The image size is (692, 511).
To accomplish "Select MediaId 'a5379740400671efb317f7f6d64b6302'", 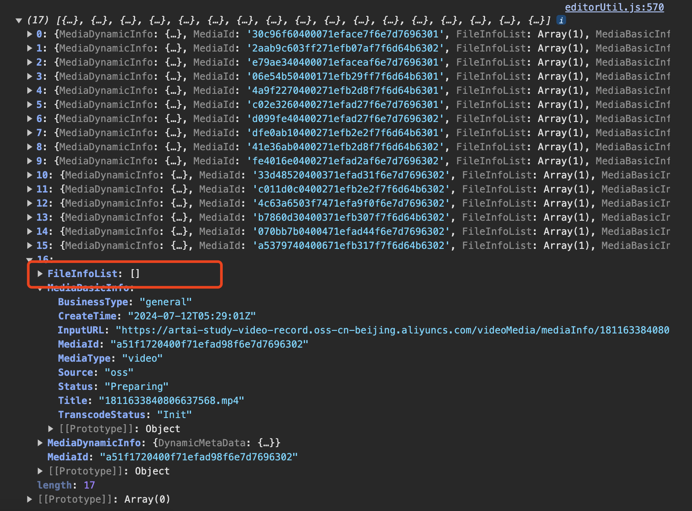I will (x=351, y=245).
